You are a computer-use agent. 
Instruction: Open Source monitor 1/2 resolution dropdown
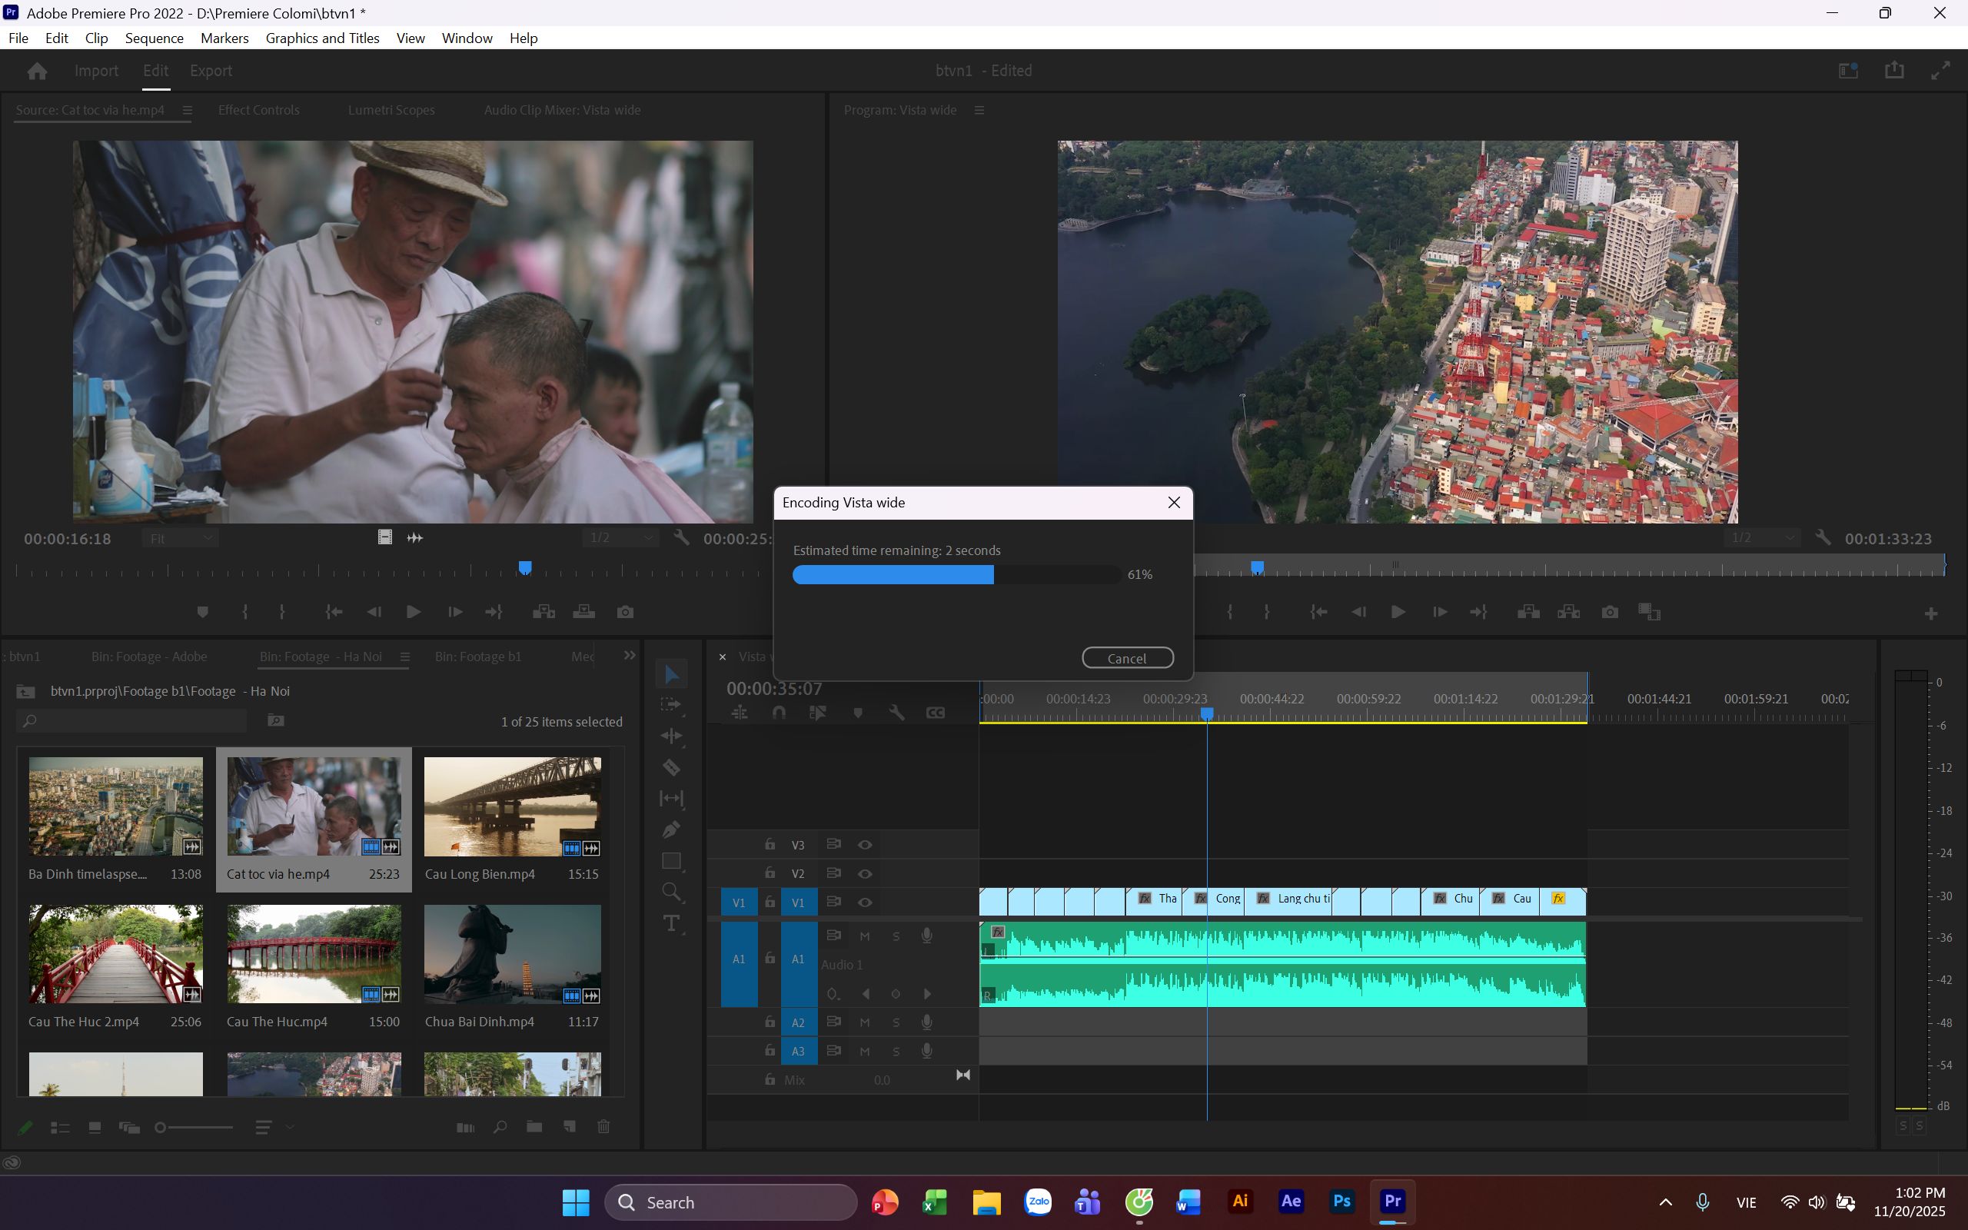point(621,539)
